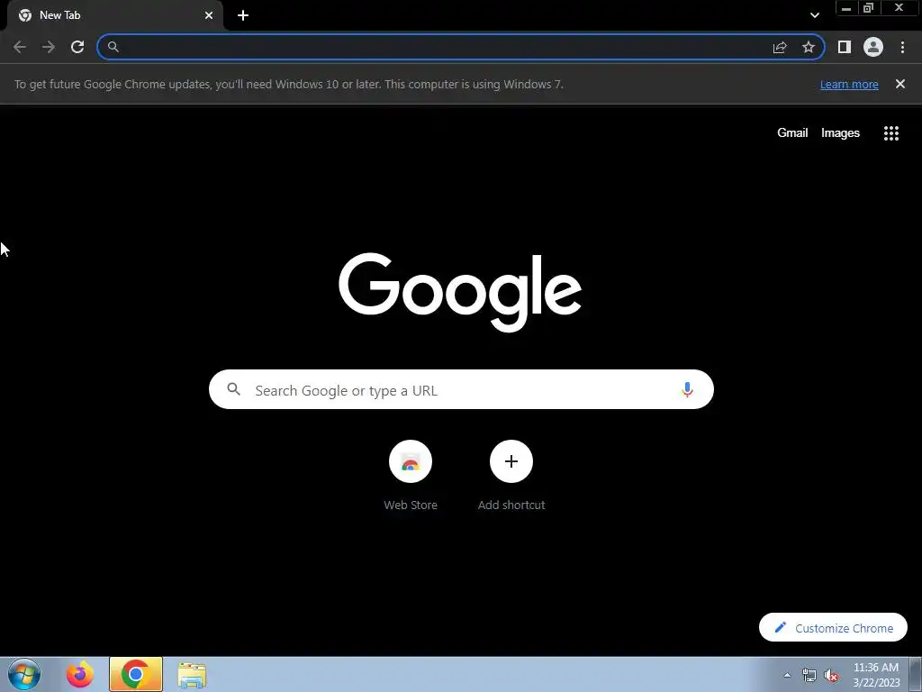Click the forward navigation arrow
922x692 pixels.
(x=49, y=47)
